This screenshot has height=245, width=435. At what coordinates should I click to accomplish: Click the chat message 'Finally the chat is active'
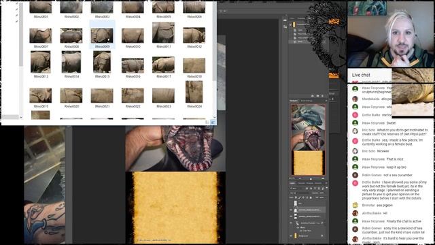(404, 221)
